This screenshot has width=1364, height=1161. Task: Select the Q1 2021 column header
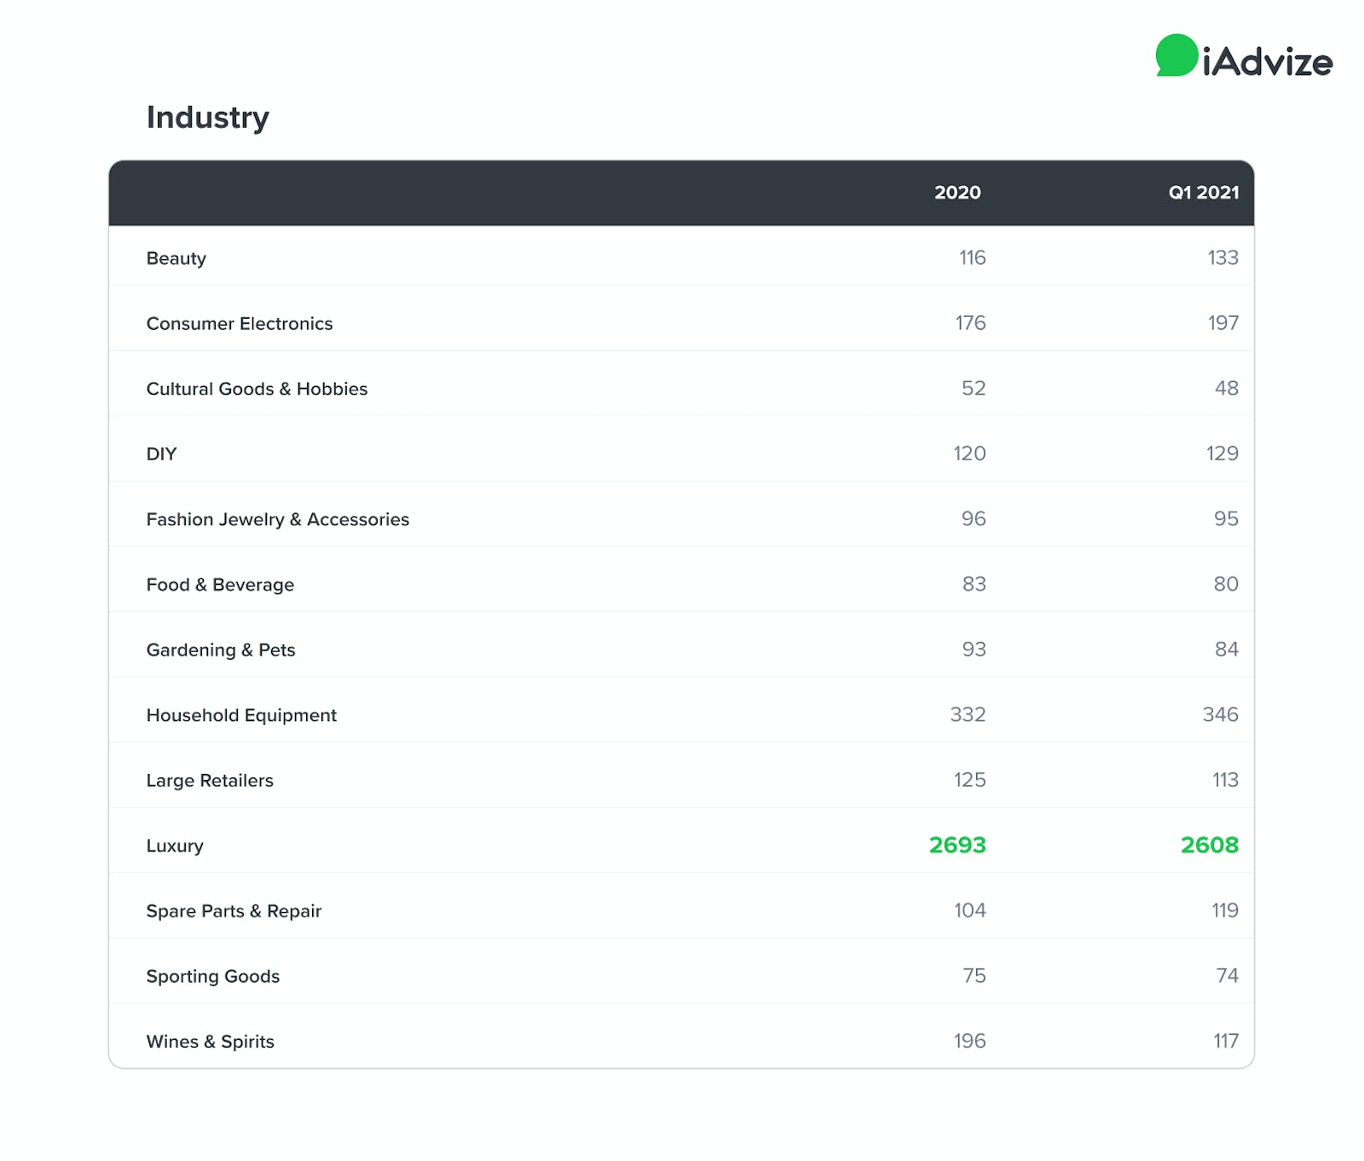coord(1203,193)
